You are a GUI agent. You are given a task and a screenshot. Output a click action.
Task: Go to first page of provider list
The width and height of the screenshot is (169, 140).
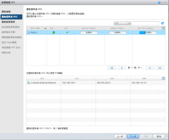point(112,68)
